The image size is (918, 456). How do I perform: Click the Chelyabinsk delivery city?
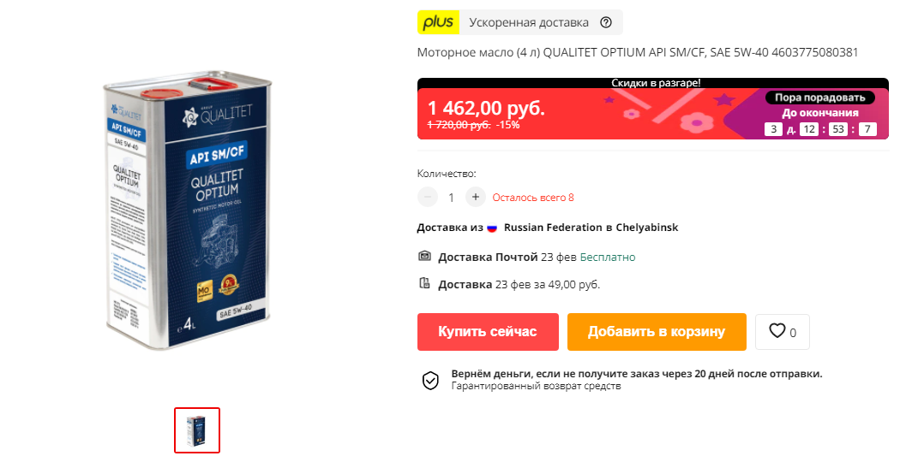coord(647,228)
